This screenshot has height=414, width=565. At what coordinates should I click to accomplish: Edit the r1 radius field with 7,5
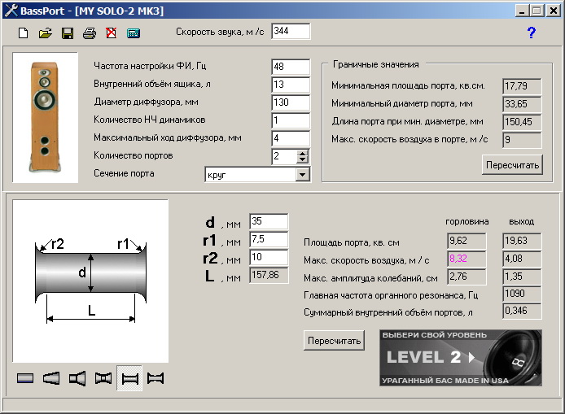(269, 239)
